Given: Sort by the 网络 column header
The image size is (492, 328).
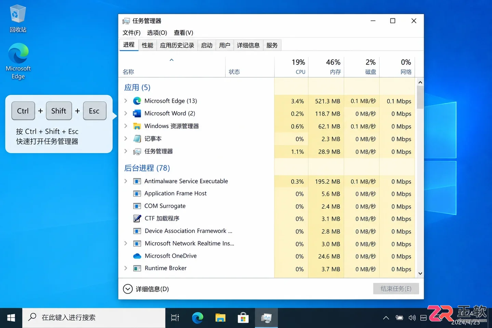Looking at the screenshot, I should [397, 67].
